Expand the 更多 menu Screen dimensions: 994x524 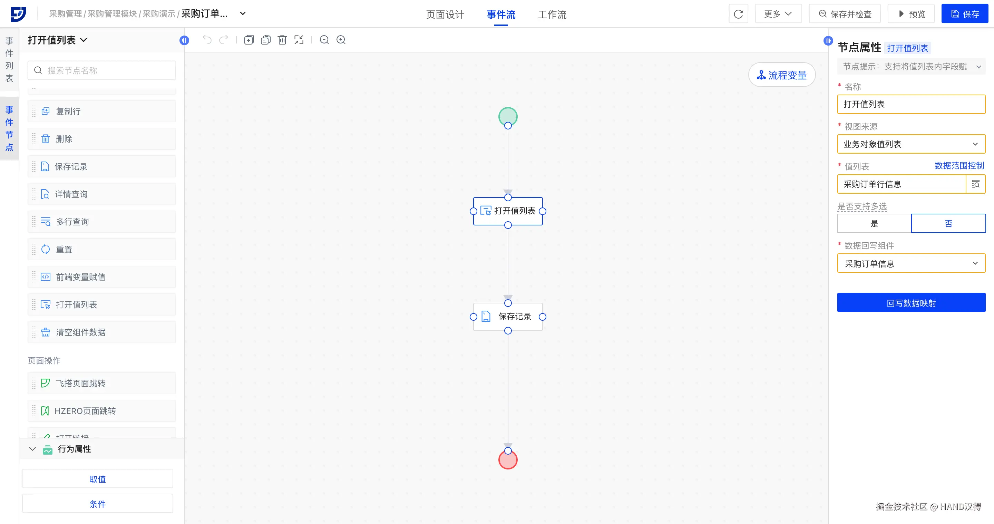click(778, 14)
